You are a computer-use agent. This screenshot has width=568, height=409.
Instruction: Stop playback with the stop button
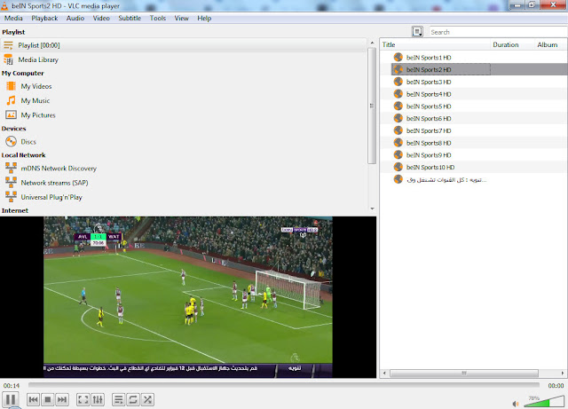point(47,399)
